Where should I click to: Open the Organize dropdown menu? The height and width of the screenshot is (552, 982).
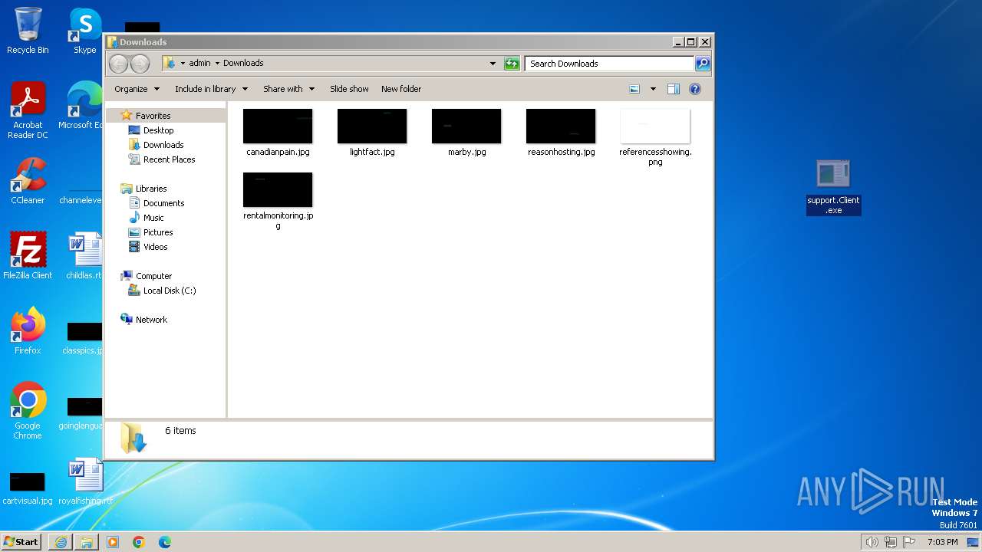(x=137, y=89)
